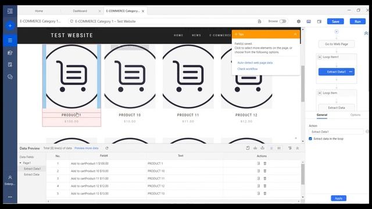Reload the page in address bar

tap(71, 21)
